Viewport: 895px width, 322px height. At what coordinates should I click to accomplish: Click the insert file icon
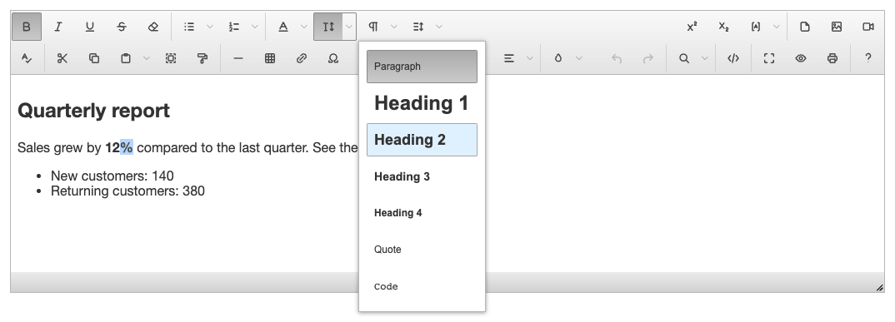[805, 27]
